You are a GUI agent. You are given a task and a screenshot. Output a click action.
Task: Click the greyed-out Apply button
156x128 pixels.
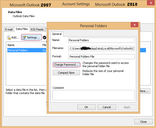[x=127, y=107]
